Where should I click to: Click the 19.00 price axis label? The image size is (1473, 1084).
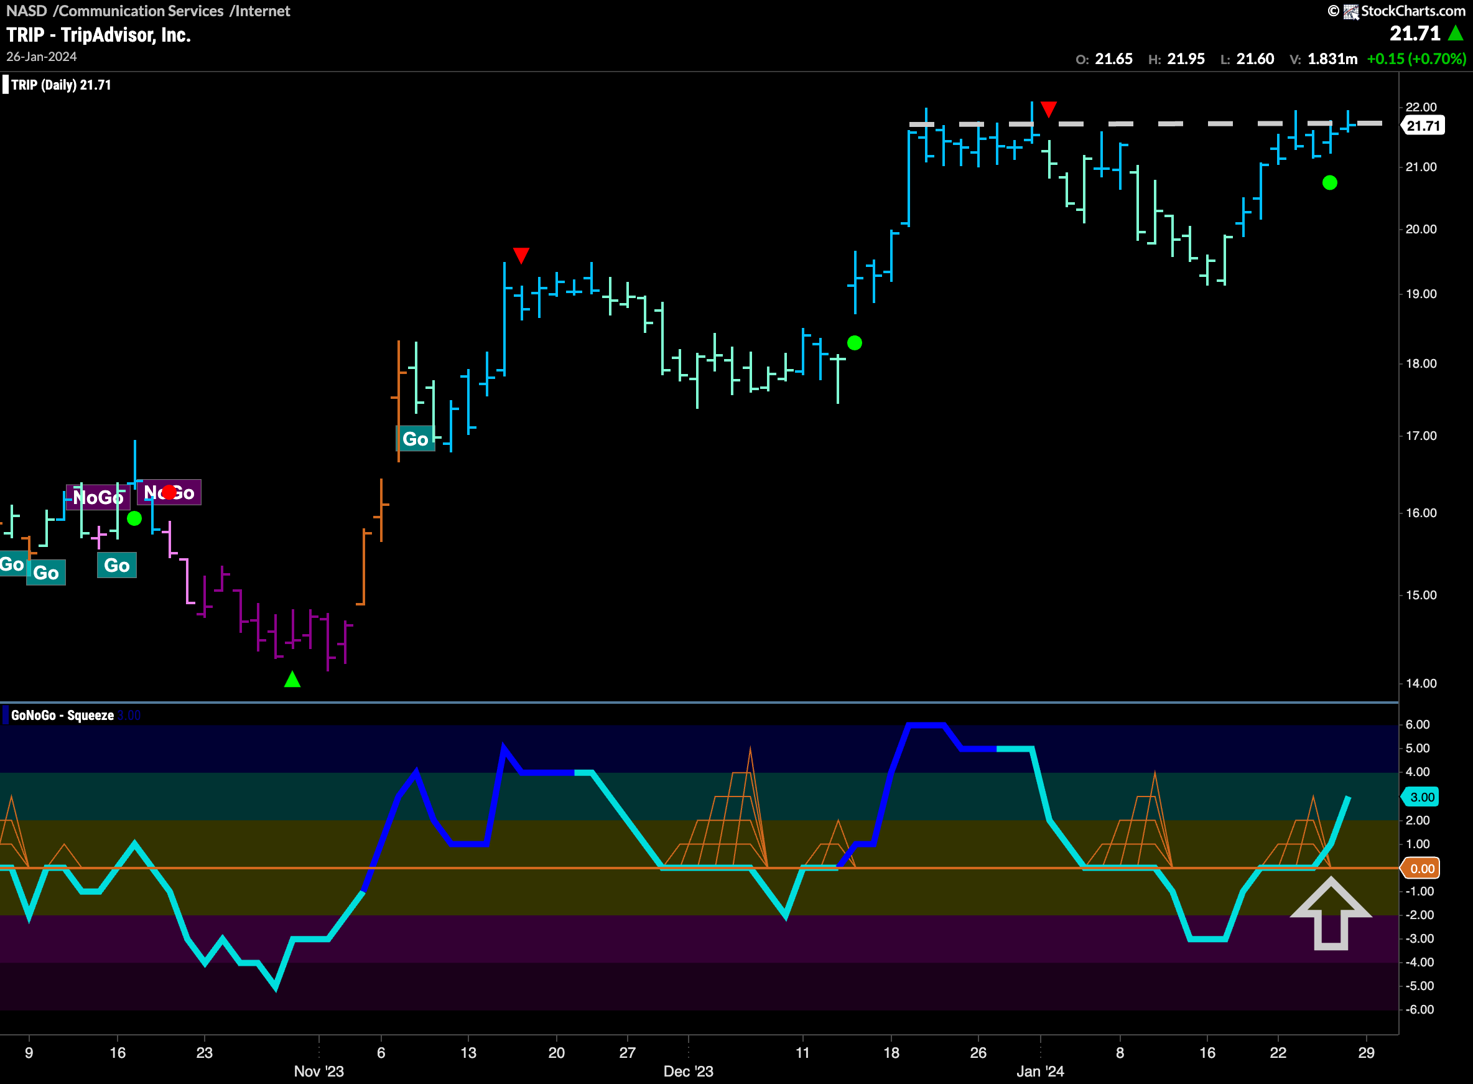pos(1421,294)
